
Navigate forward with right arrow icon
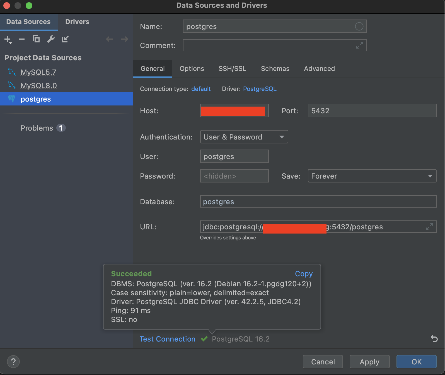pyautogui.click(x=124, y=39)
